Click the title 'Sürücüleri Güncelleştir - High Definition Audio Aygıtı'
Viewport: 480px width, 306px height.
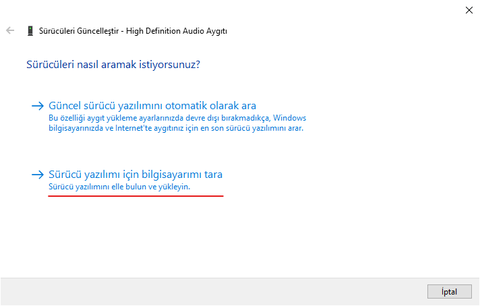point(133,31)
